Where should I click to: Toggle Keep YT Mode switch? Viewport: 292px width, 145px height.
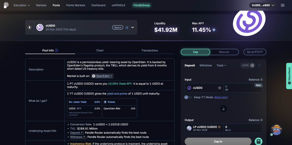[188, 97]
